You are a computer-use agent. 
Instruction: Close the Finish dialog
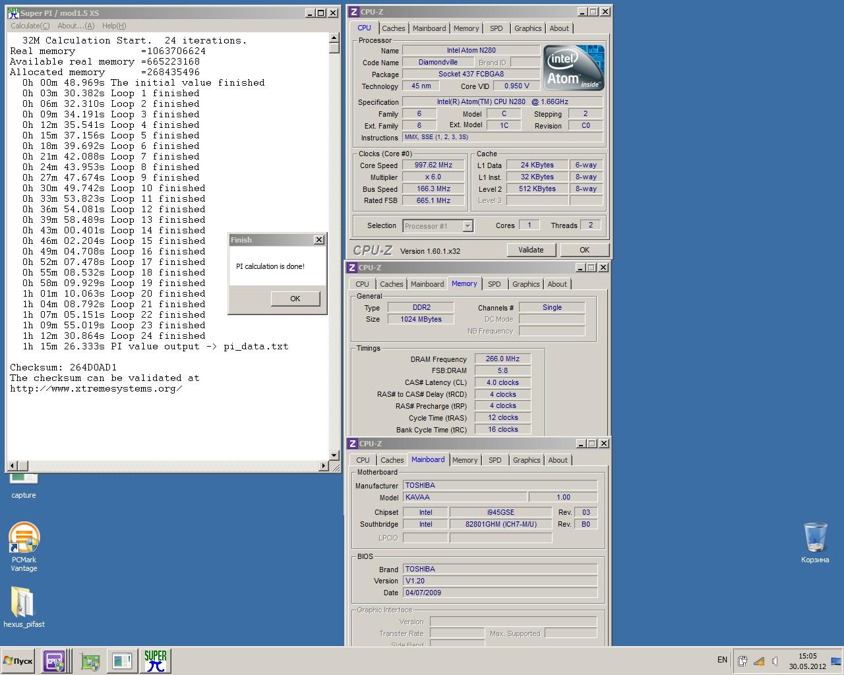click(x=319, y=240)
